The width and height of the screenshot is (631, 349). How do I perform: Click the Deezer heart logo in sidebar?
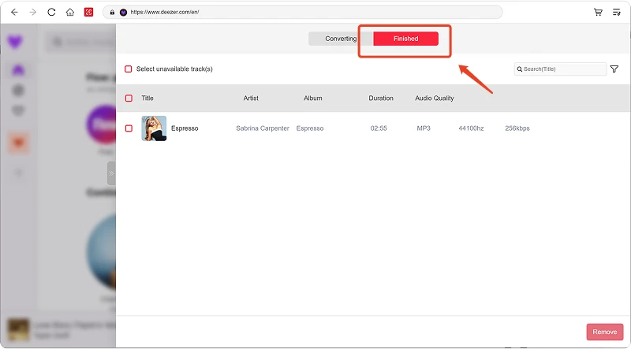[16, 43]
